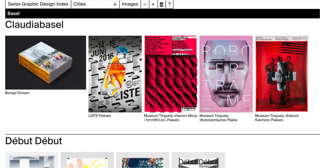The height and width of the screenshot is (168, 320).
Task: Open the Bengal Stream book thumbnail
Action: pyautogui.click(x=46, y=63)
